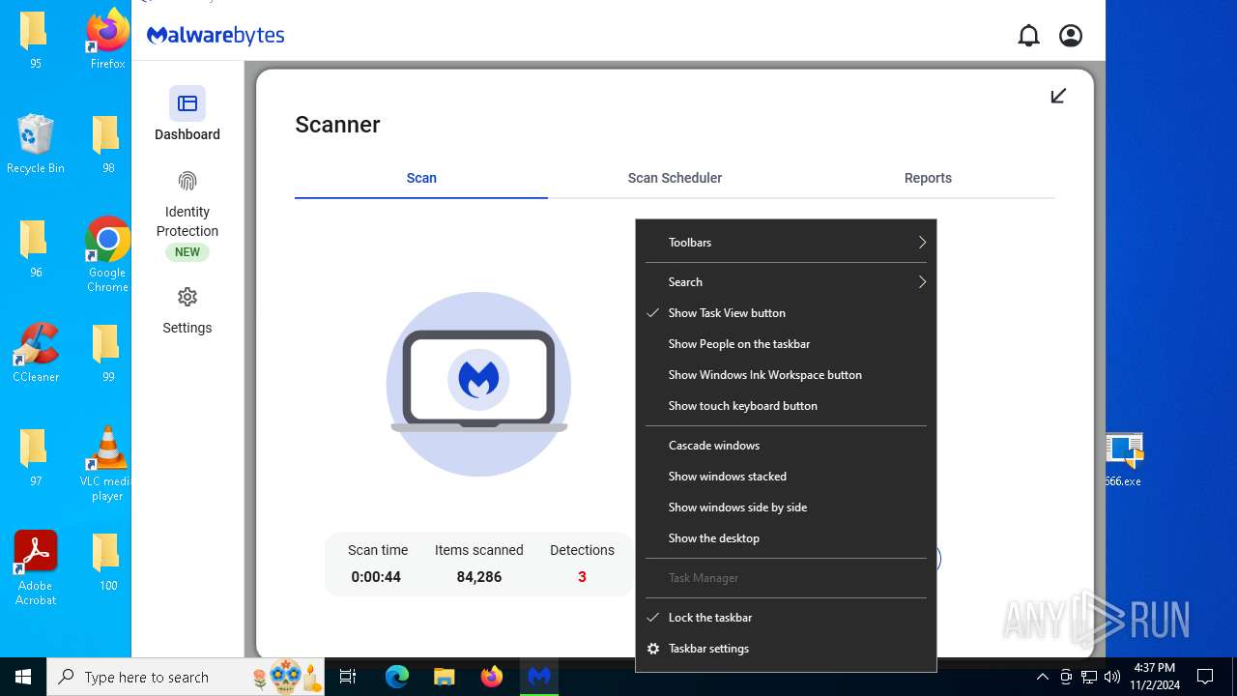Image resolution: width=1237 pixels, height=696 pixels.
Task: Select the Recycle Bin desktop icon
Action: pyautogui.click(x=35, y=143)
